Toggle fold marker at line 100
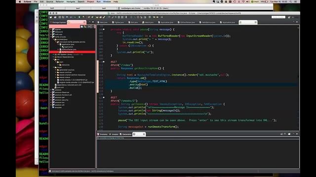 pyautogui.click(x=104, y=29)
